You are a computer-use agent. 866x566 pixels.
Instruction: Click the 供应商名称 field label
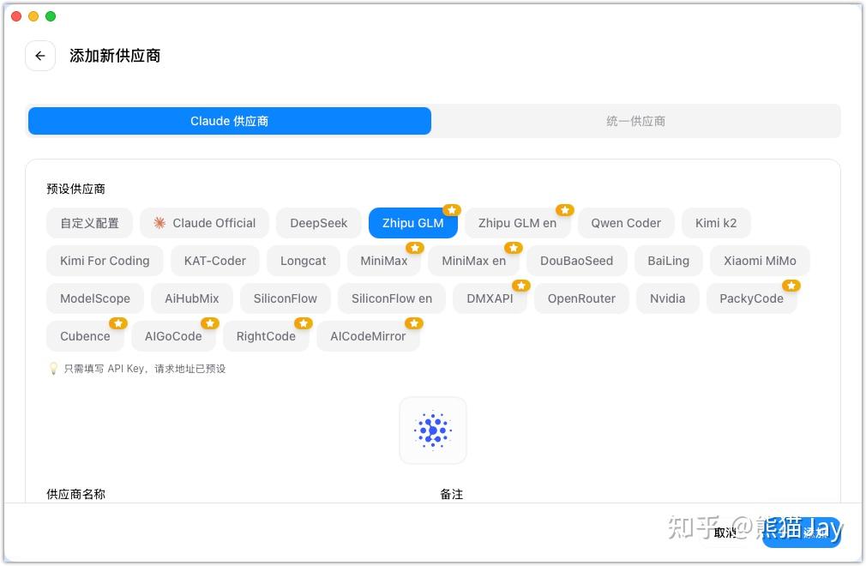(75, 494)
